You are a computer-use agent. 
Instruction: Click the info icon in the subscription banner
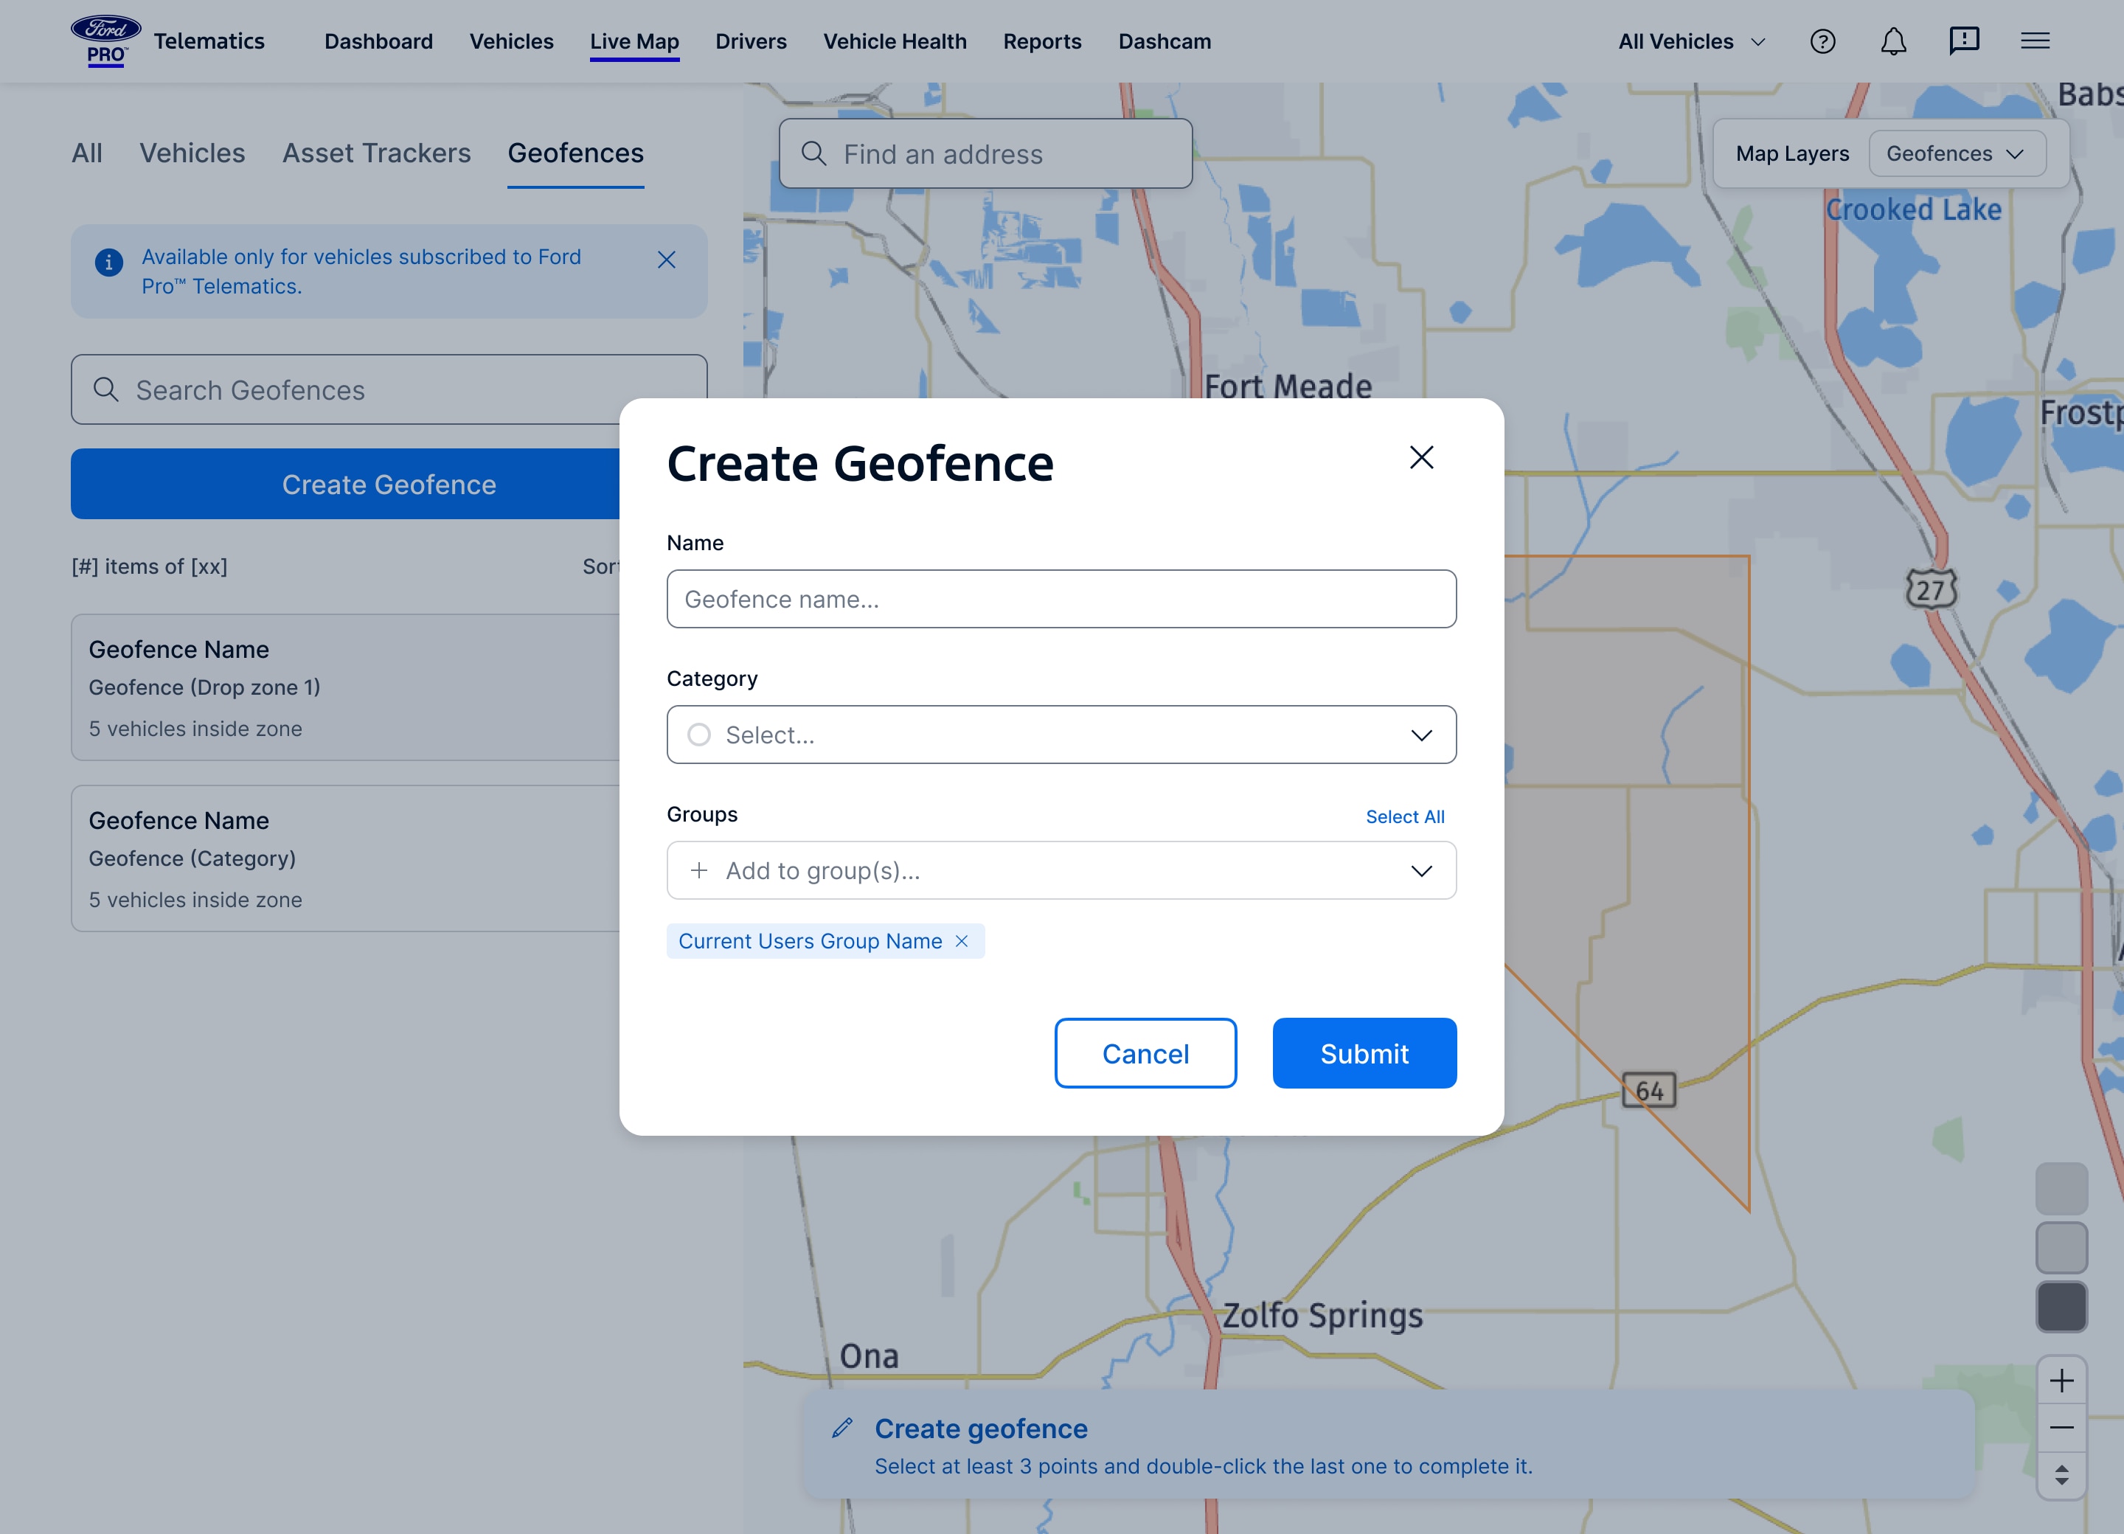coord(110,263)
